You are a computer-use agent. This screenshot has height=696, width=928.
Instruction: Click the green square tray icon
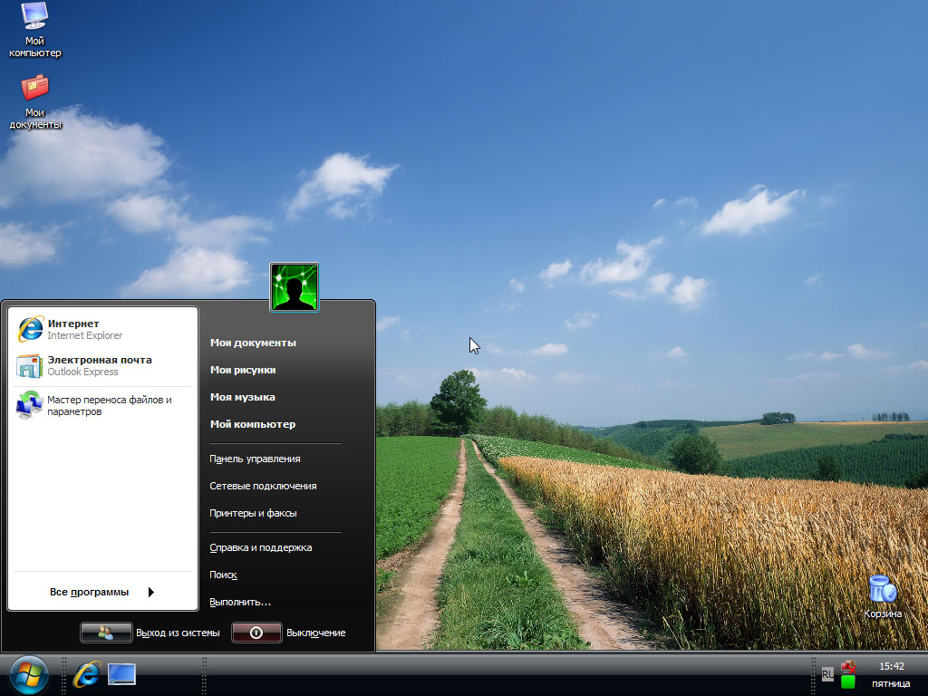848,681
